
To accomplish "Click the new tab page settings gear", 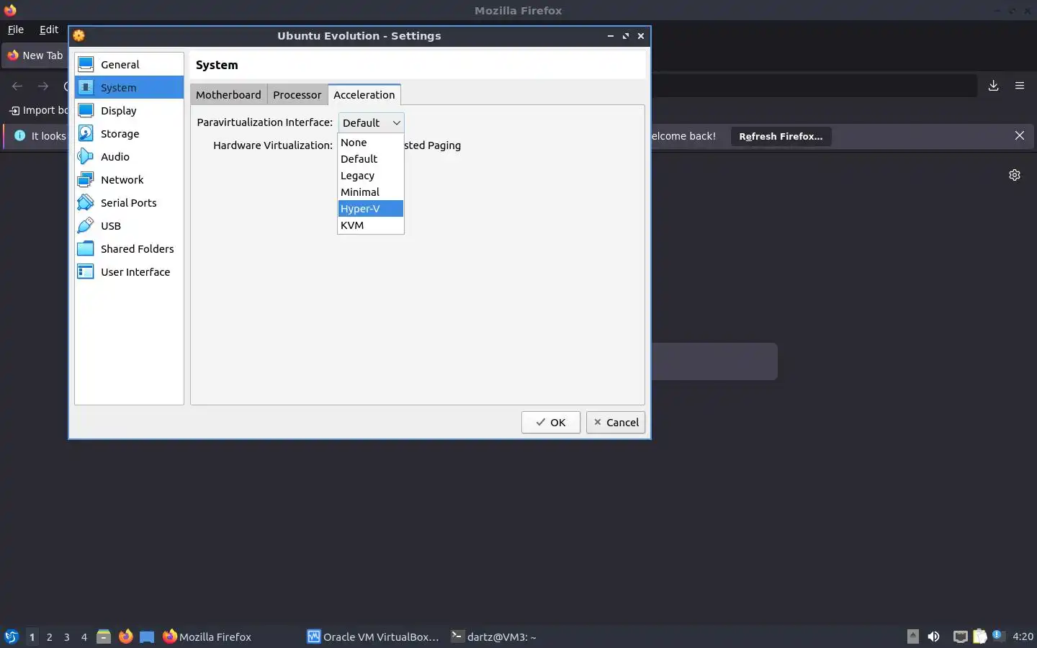I will (1015, 175).
